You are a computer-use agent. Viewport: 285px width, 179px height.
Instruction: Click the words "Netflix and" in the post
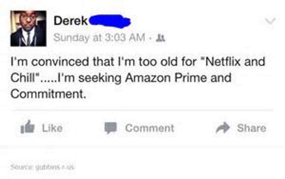[235, 62]
